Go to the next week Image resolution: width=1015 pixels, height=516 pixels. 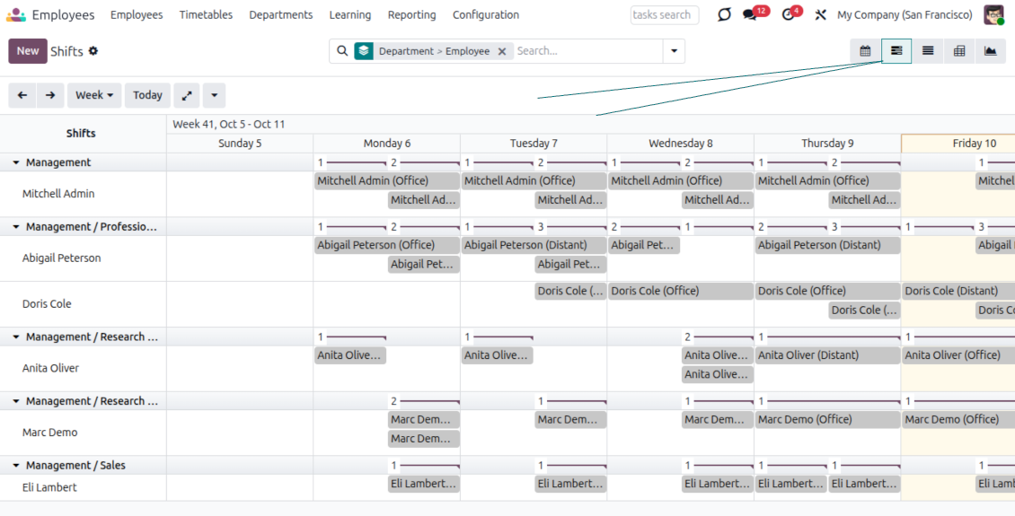coord(50,95)
